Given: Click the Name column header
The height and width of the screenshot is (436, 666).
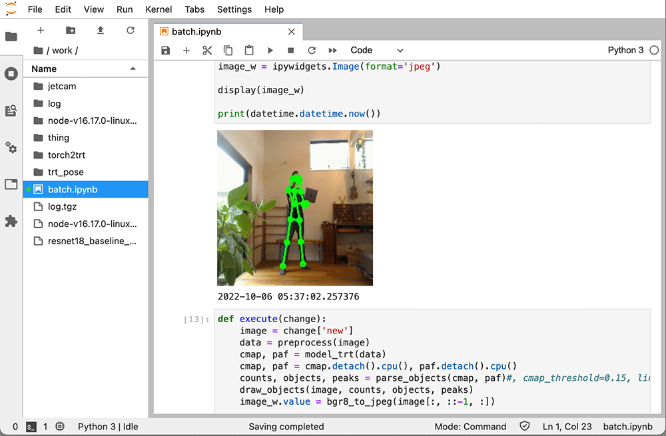Looking at the screenshot, I should click(85, 69).
